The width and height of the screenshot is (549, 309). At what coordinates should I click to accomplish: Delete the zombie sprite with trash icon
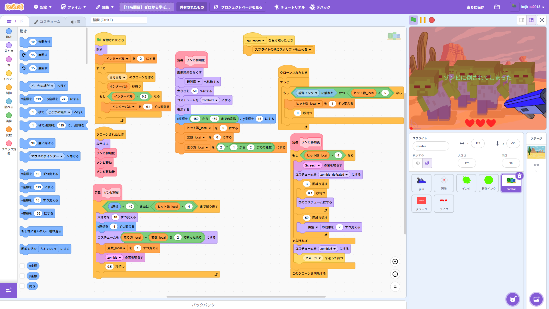(x=520, y=176)
